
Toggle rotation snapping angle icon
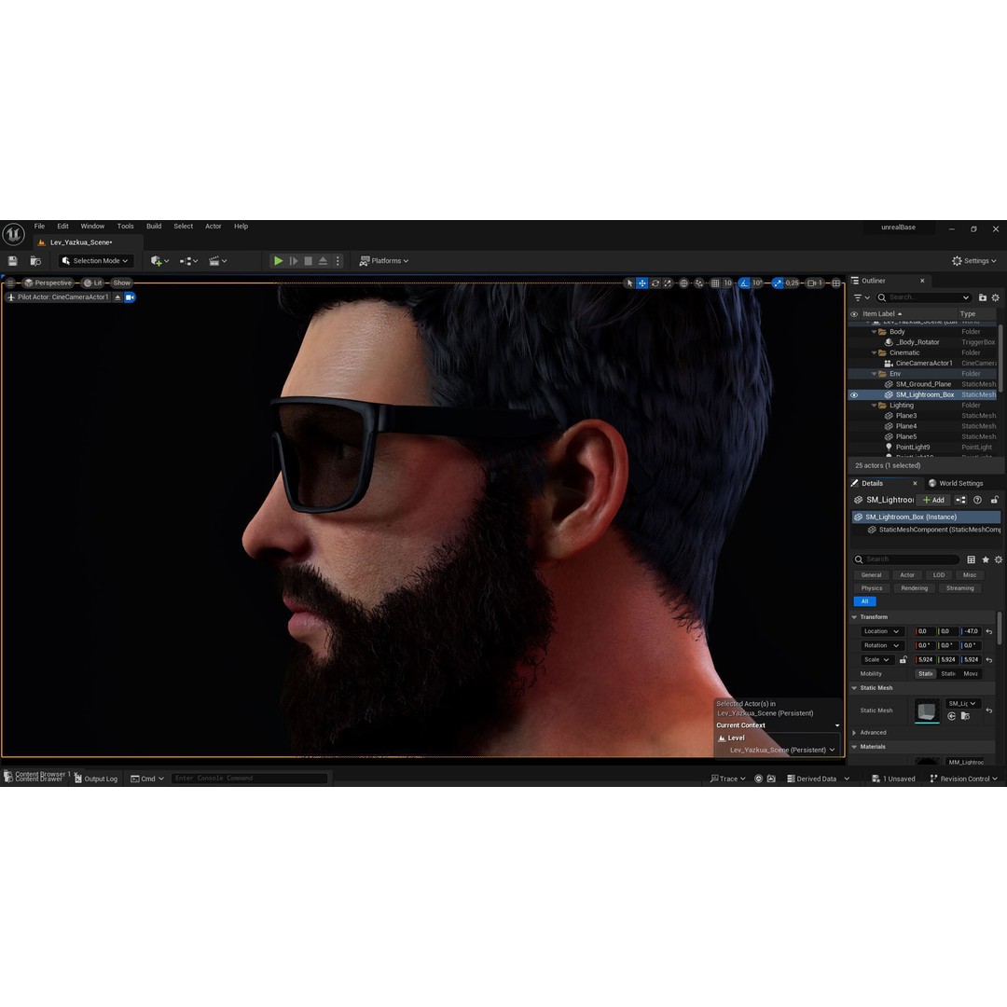[744, 283]
